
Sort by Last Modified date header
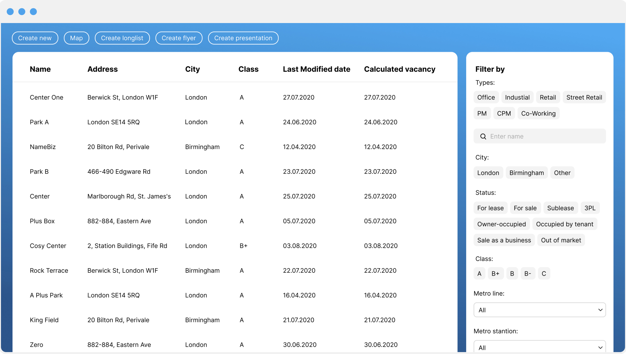[316, 69]
